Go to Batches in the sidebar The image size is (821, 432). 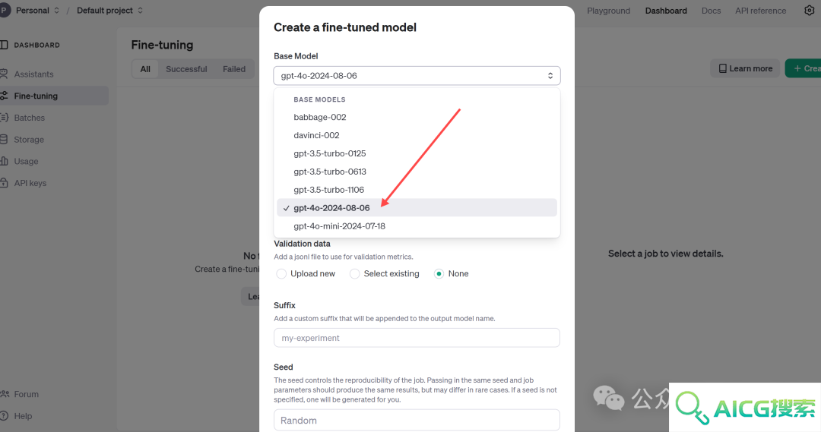click(30, 118)
